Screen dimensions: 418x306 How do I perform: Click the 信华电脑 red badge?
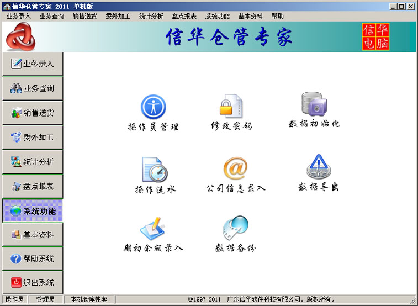tap(375, 37)
